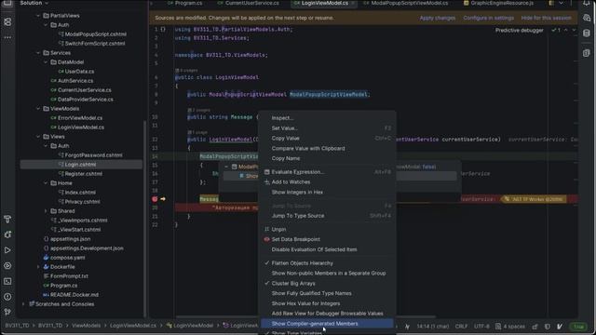This screenshot has width=596, height=335.
Task: Toggle Cluster Big Arrays option
Action: (327, 283)
